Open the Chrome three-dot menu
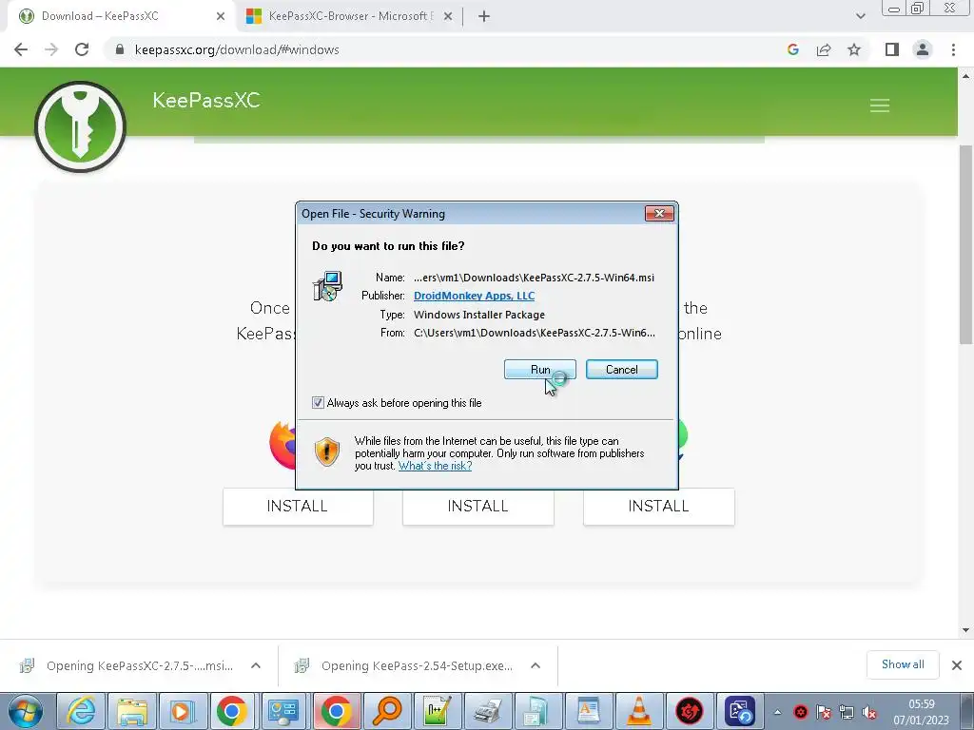974x730 pixels. click(953, 49)
